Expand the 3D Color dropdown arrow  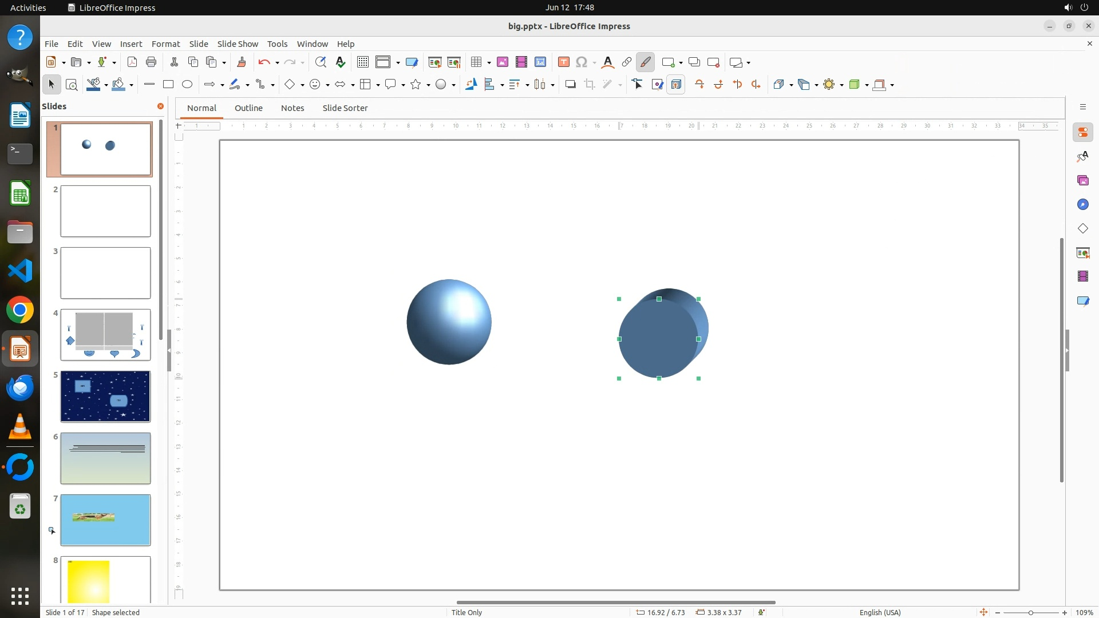[892, 85]
